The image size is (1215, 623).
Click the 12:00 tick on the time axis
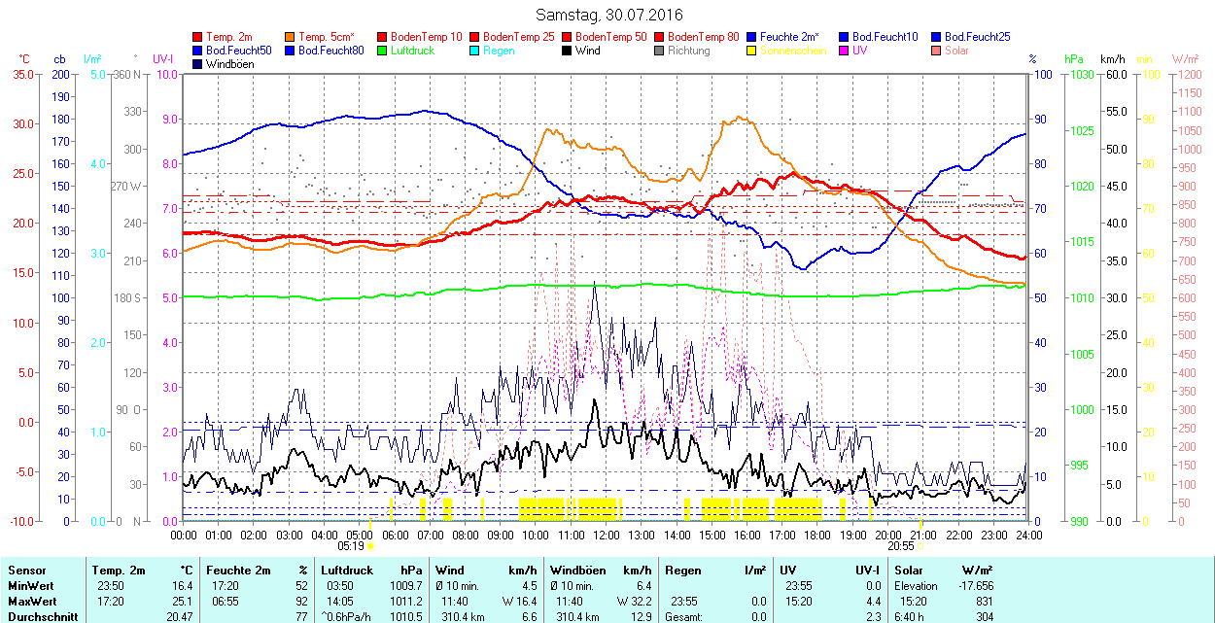pyautogui.click(x=607, y=536)
